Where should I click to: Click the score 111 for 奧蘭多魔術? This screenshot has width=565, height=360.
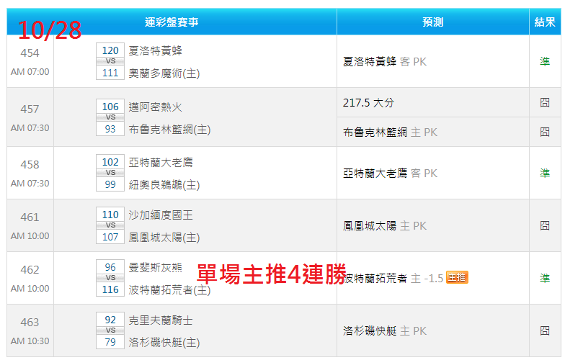pyautogui.click(x=110, y=73)
